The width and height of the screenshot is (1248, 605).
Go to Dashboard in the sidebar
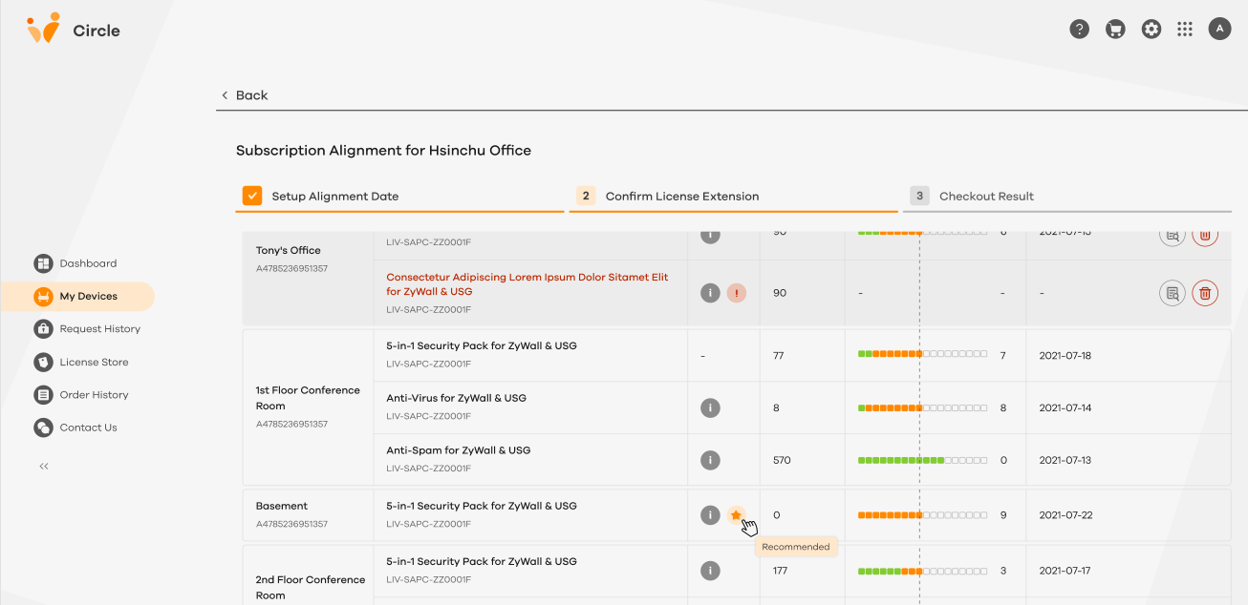(76, 263)
